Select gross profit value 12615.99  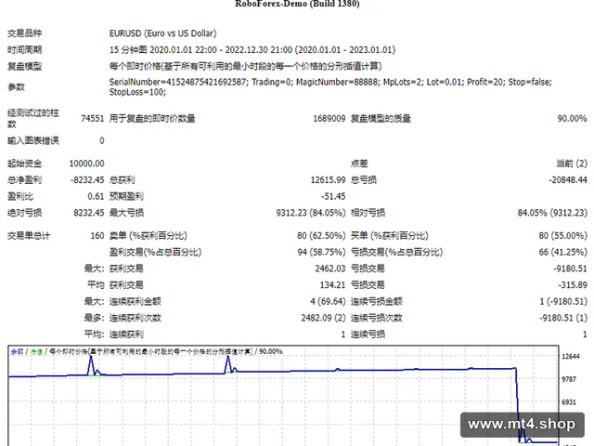click(328, 179)
